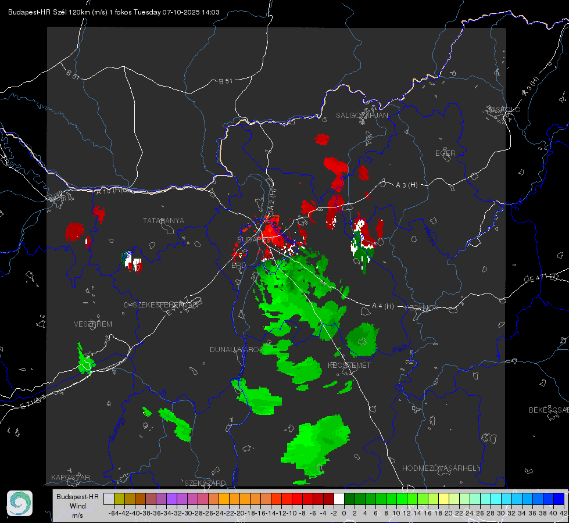Screen dimensions: 569x523
Task: Select the TATABANYA city label
Action: click(163, 221)
